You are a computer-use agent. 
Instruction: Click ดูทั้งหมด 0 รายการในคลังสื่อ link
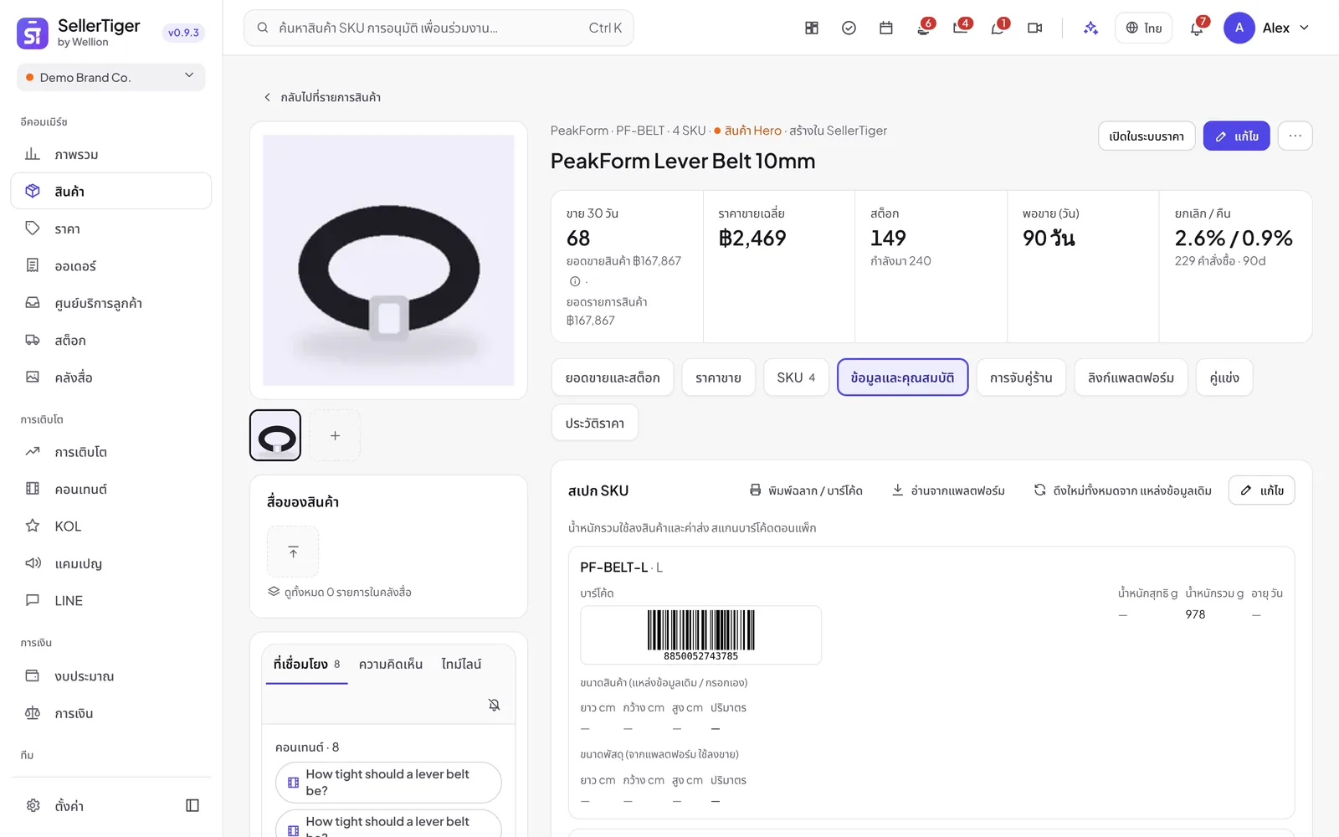pos(339,592)
